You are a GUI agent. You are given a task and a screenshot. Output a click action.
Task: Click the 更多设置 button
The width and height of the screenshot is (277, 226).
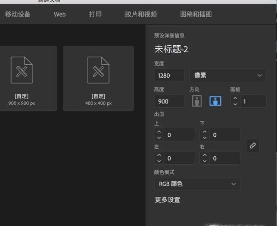coord(168,200)
